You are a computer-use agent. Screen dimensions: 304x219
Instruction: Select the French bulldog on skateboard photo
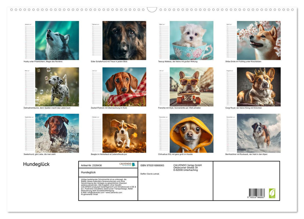tap(192, 87)
